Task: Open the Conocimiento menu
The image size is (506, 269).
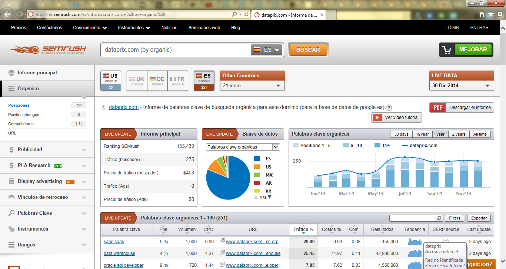Action: 90,28
